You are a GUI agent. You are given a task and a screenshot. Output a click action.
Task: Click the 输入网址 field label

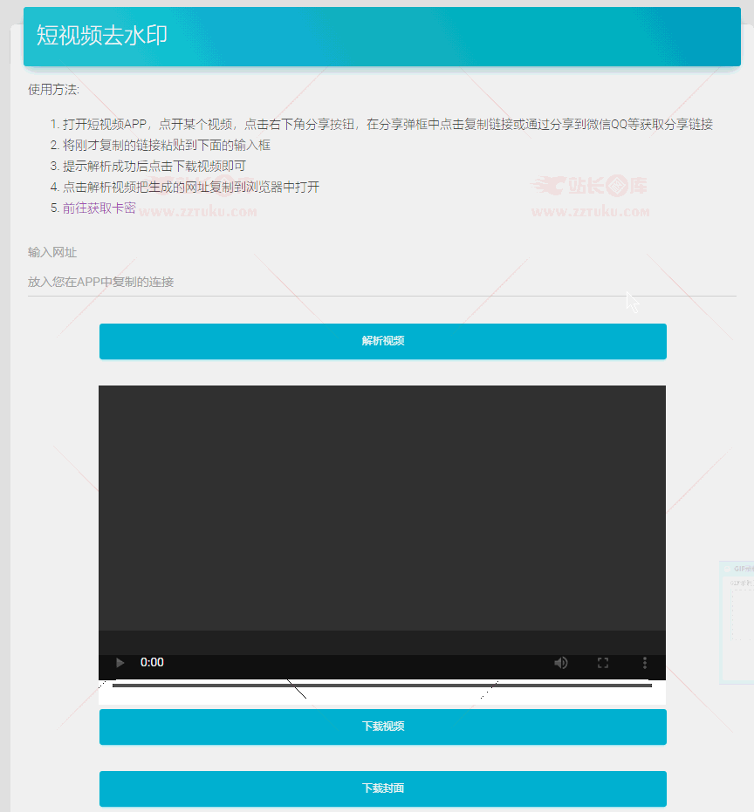click(x=52, y=252)
